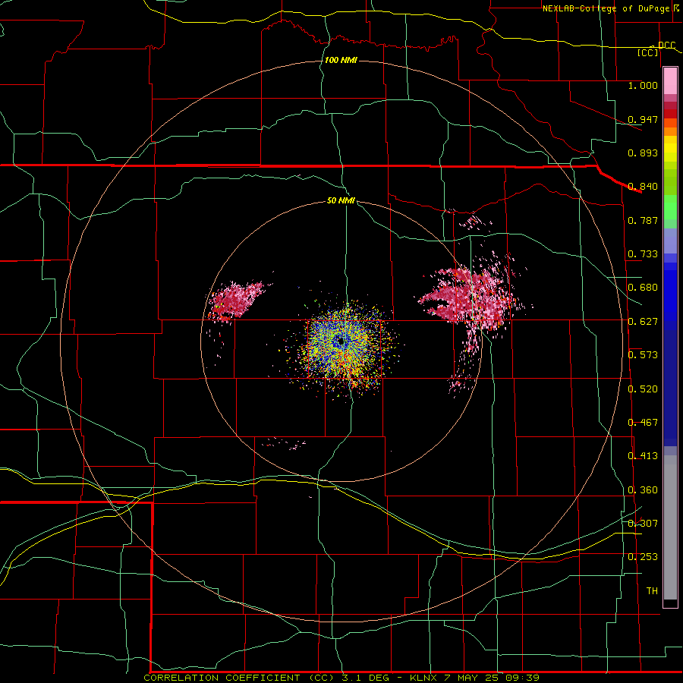Select the 1.000 value on the scale
The image size is (683, 683).
643,85
